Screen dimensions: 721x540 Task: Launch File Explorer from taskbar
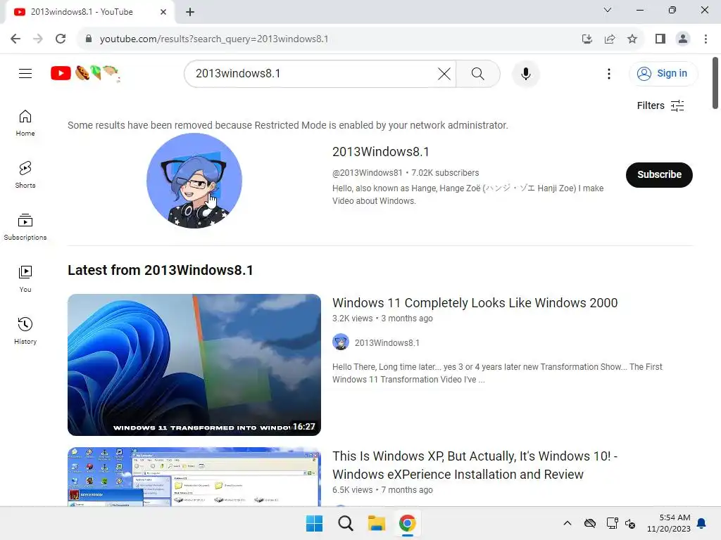[376, 523]
